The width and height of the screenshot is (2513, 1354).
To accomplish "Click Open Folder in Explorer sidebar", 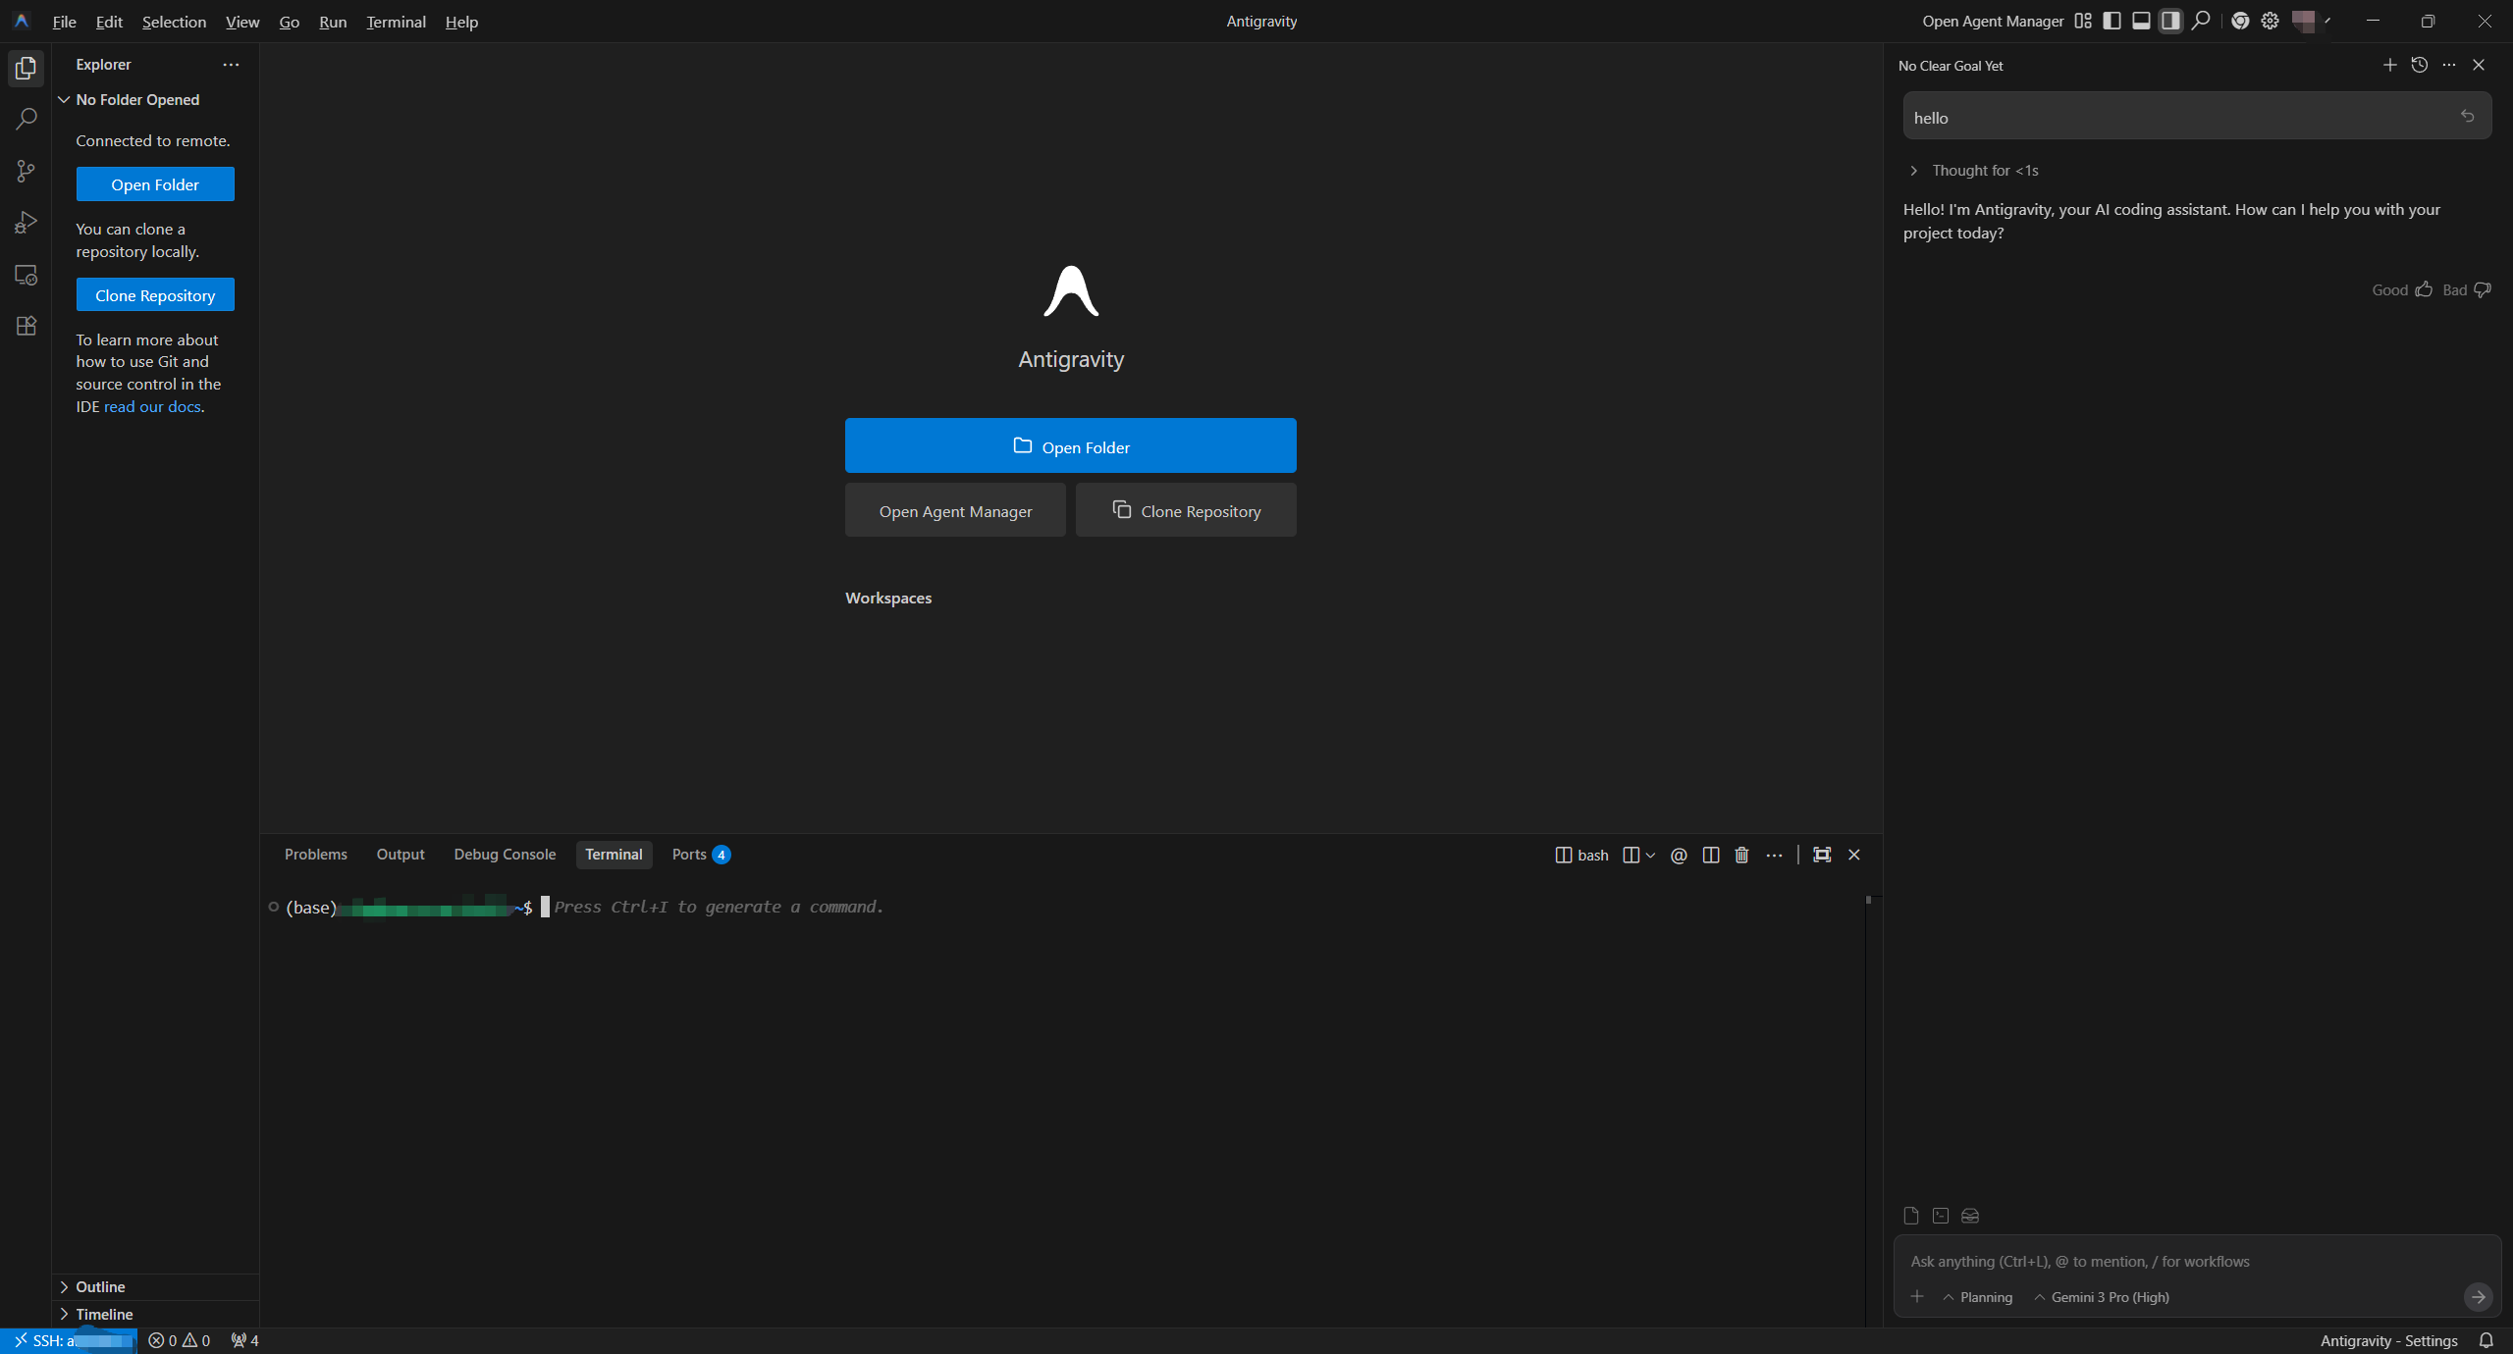I will pyautogui.click(x=155, y=184).
